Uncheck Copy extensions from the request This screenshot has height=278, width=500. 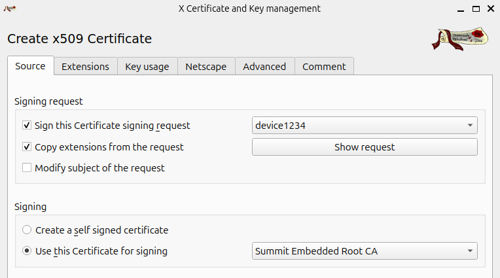pos(27,147)
